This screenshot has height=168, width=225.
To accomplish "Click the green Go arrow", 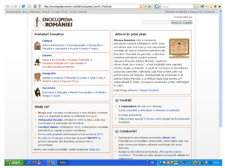I will point(150,6).
